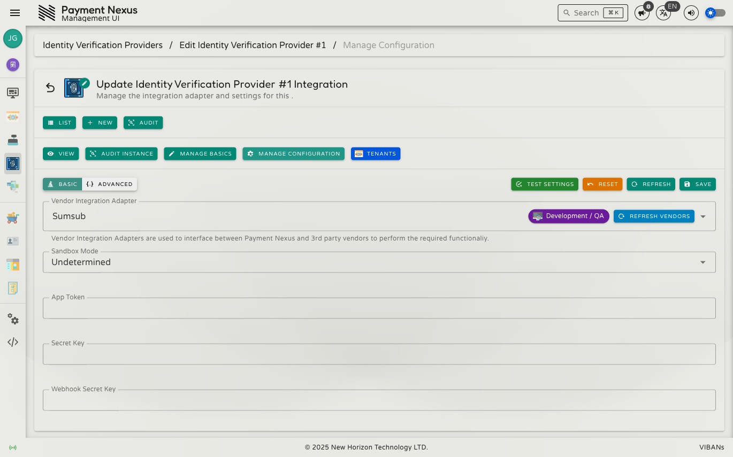The image size is (733, 457).
Task: Click the Refresh Vendors button
Action: 654,216
